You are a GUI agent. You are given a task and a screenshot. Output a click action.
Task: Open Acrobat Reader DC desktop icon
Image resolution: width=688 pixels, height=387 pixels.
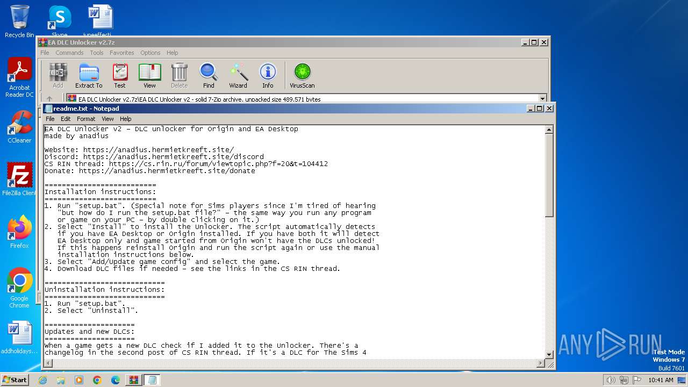tap(19, 78)
